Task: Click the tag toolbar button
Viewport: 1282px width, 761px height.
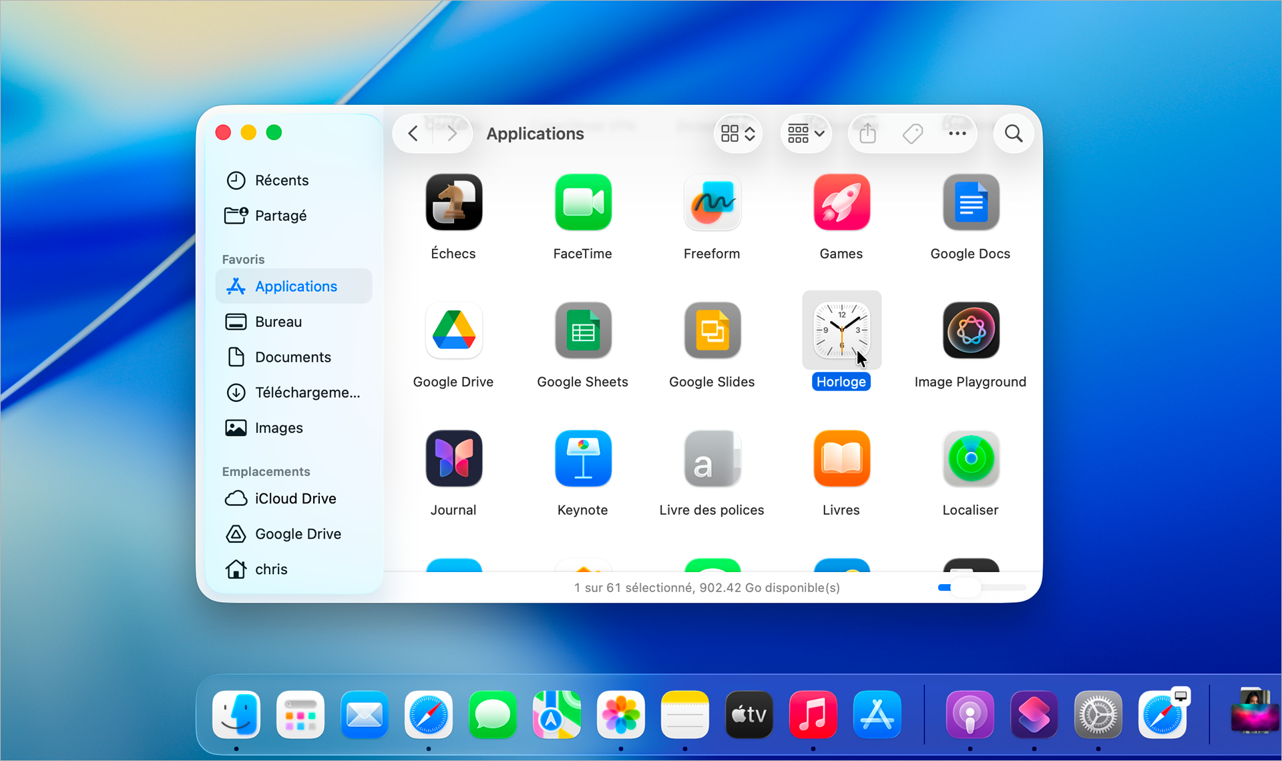Action: (913, 134)
